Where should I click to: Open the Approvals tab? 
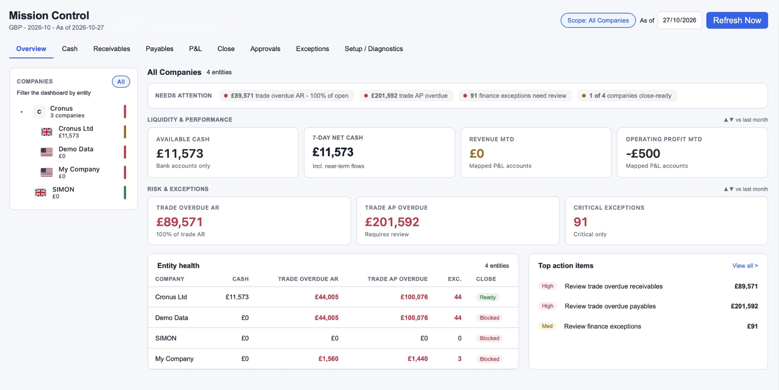click(265, 49)
